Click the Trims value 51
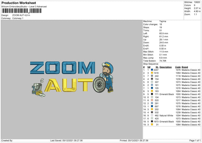The width and height of the screenshot is (202, 143). [x=161, y=30]
